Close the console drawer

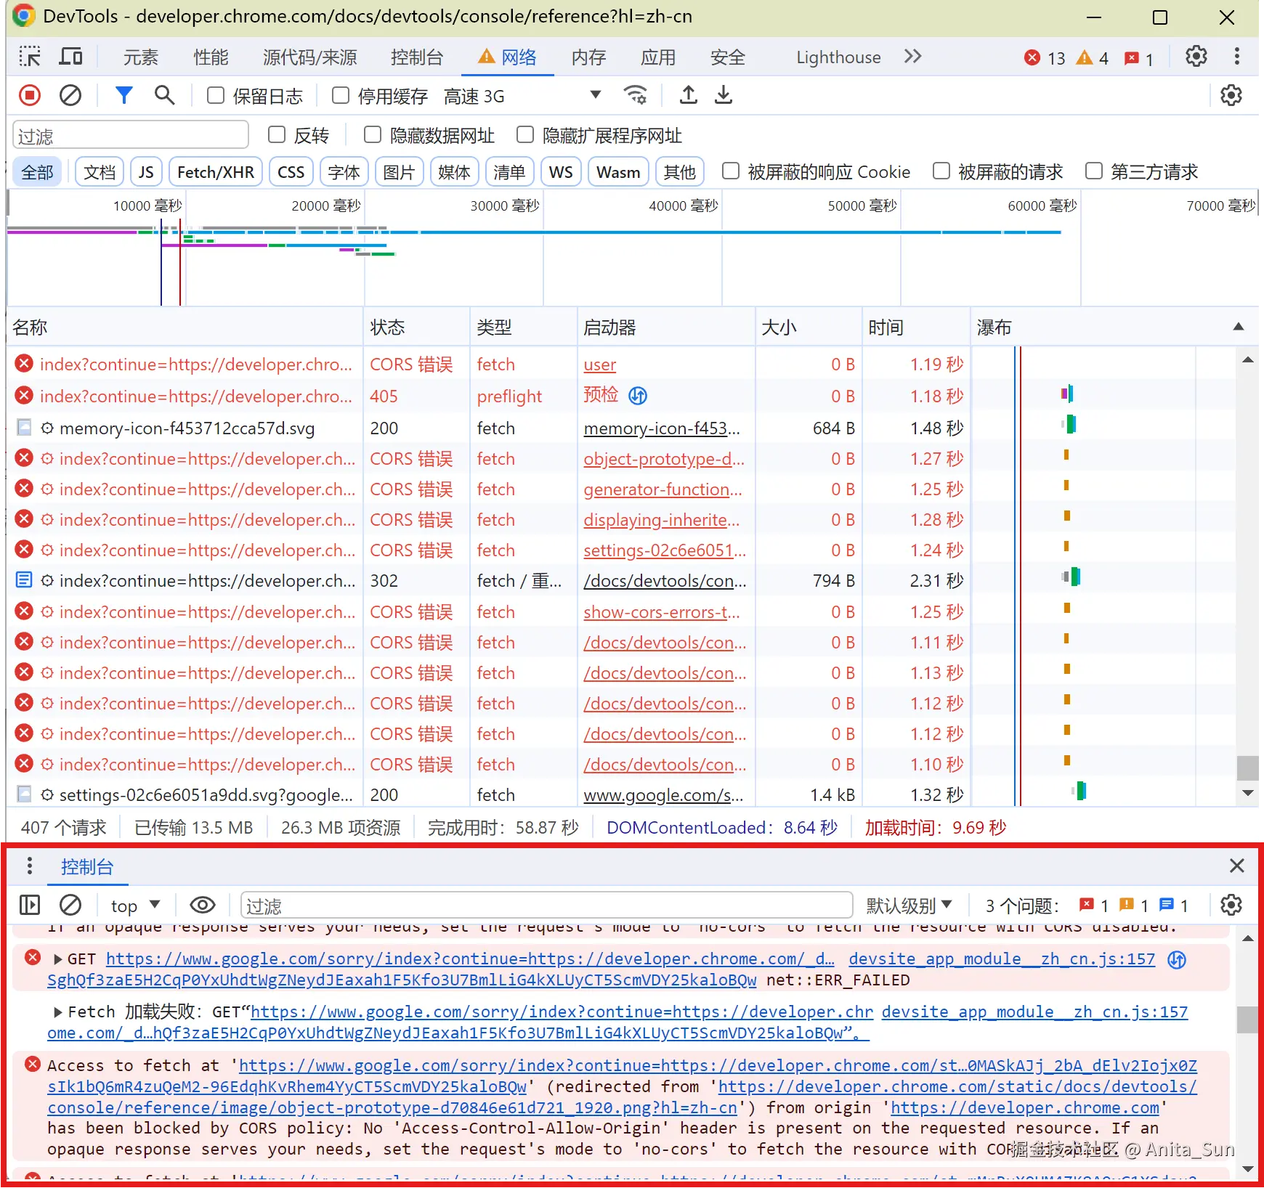(x=1237, y=866)
